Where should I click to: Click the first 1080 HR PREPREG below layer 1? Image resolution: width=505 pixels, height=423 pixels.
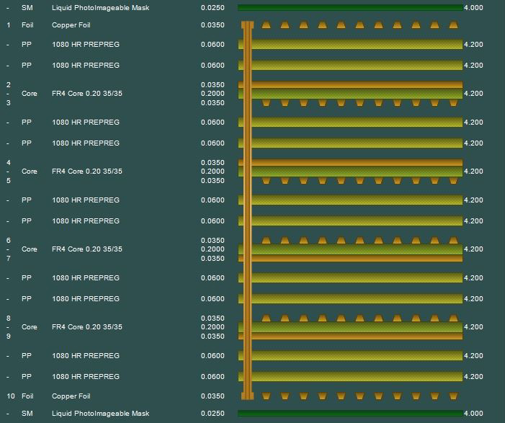pyautogui.click(x=85, y=45)
